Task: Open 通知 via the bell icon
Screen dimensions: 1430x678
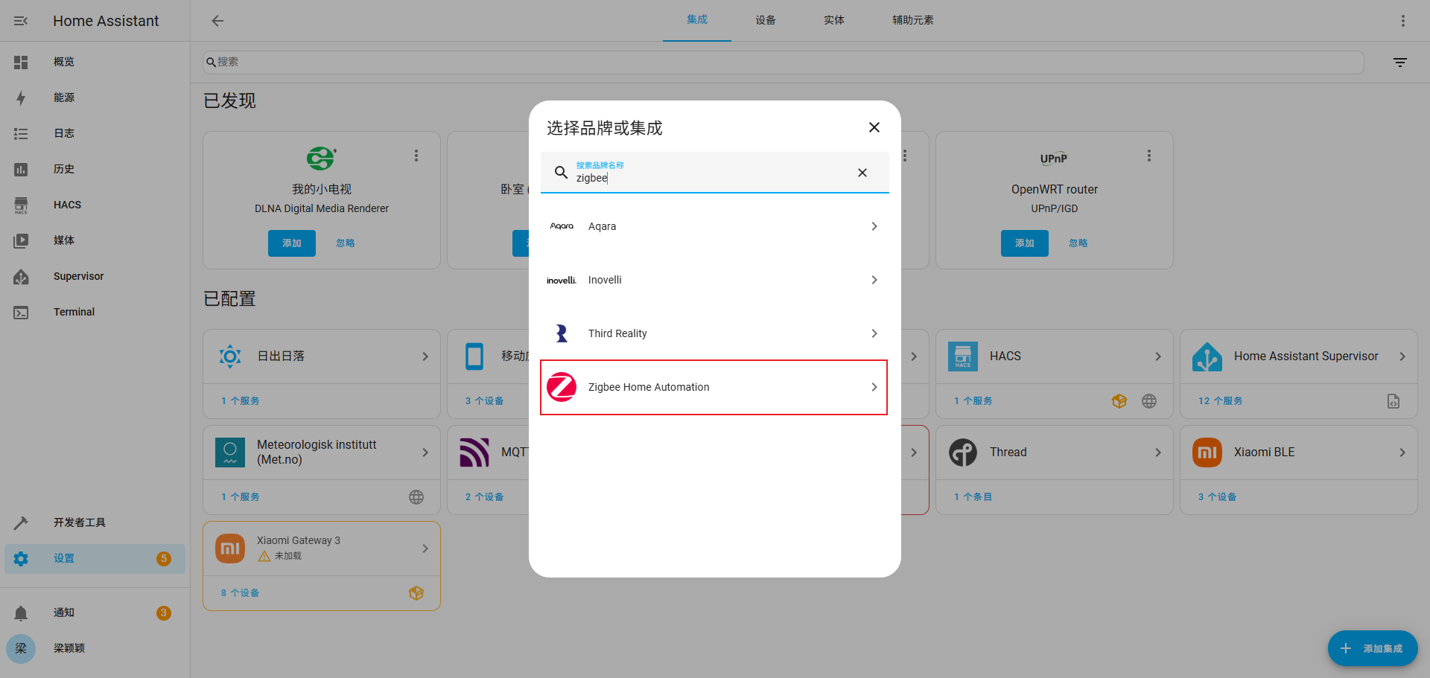Action: click(x=21, y=613)
